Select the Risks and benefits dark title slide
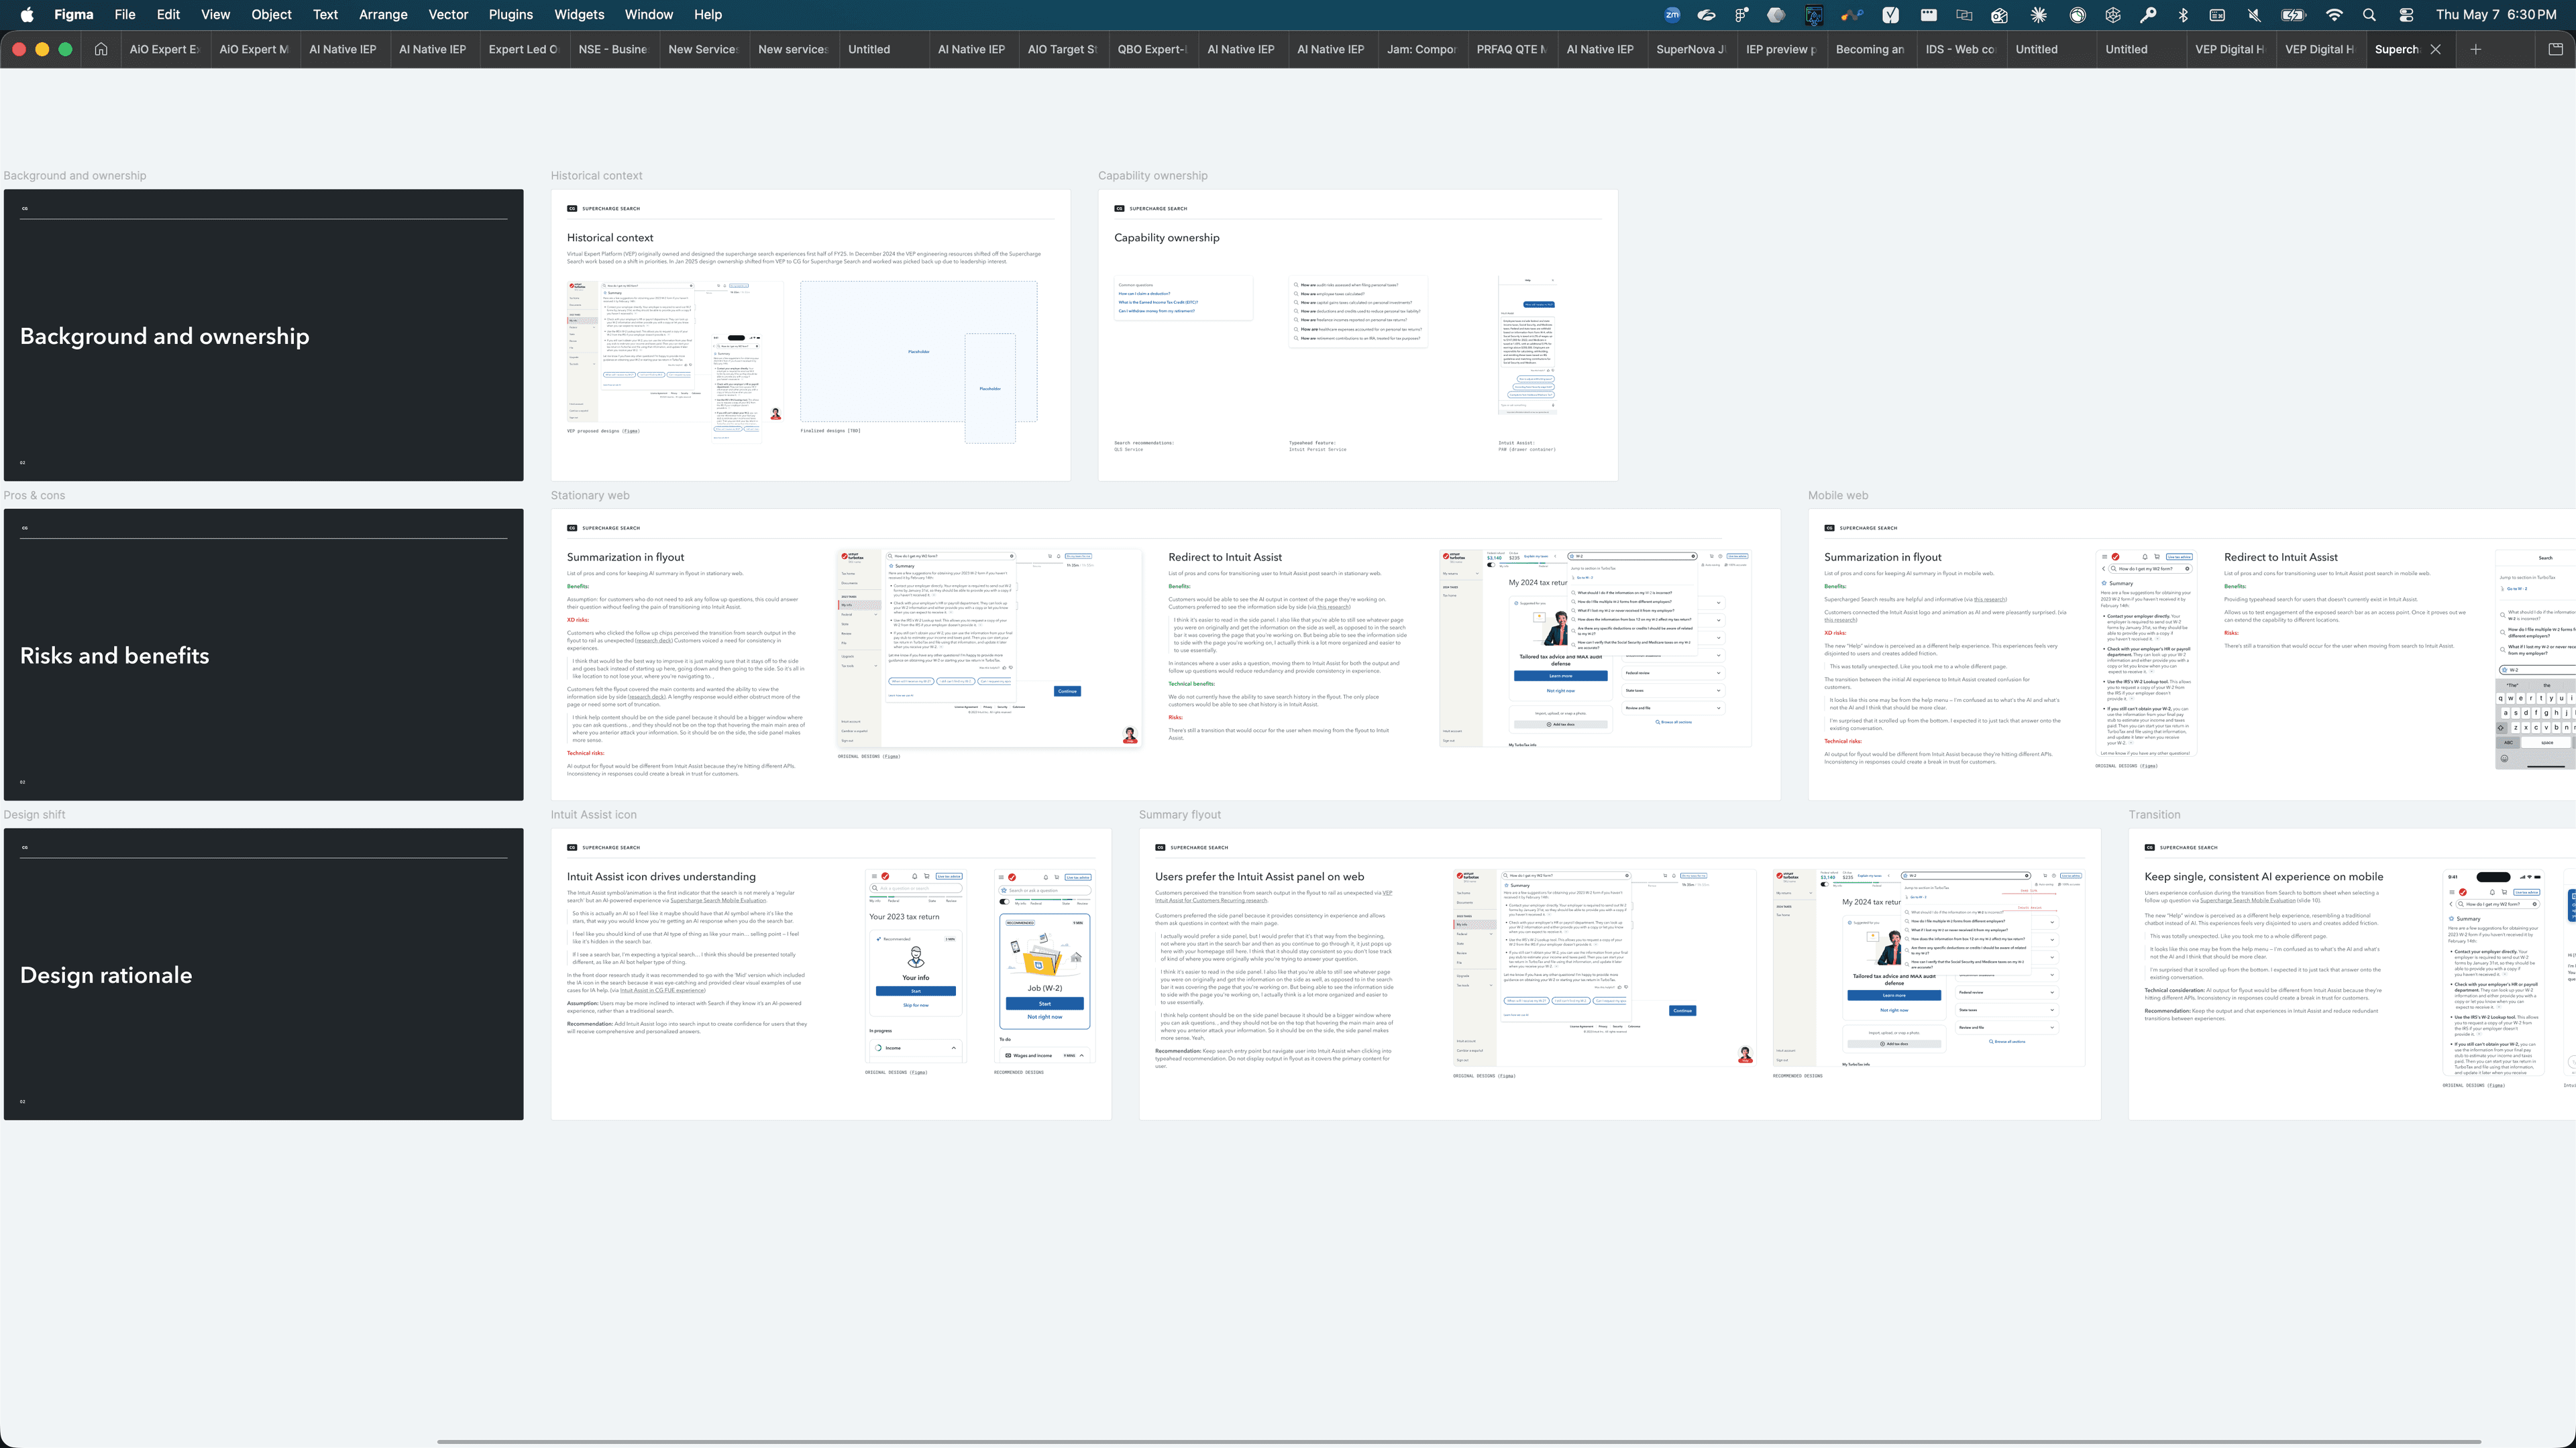This screenshot has height=1448, width=2576. pos(263,654)
